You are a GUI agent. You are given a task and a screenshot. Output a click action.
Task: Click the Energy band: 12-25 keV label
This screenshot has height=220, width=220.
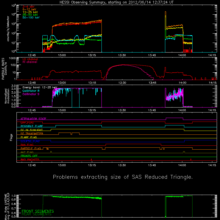coord(40,87)
